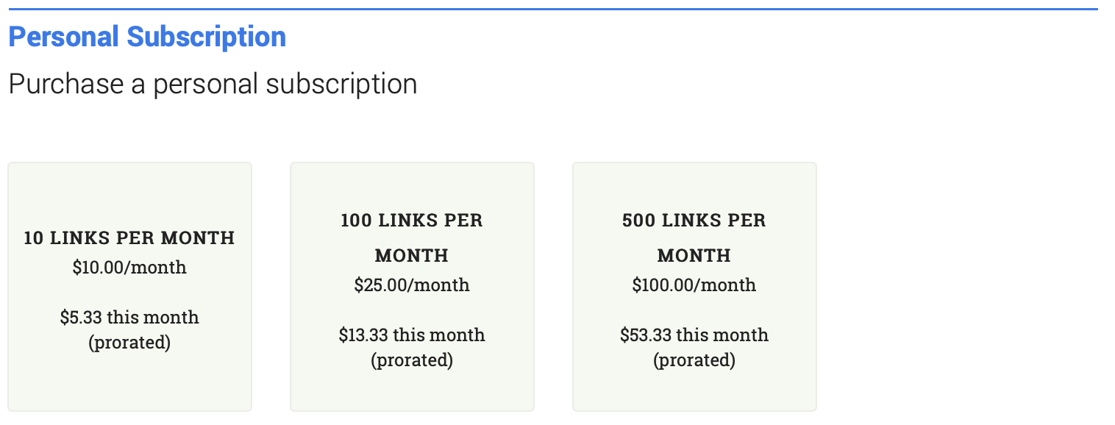
Task: Click the $10.00/month price label
Action: point(129,267)
